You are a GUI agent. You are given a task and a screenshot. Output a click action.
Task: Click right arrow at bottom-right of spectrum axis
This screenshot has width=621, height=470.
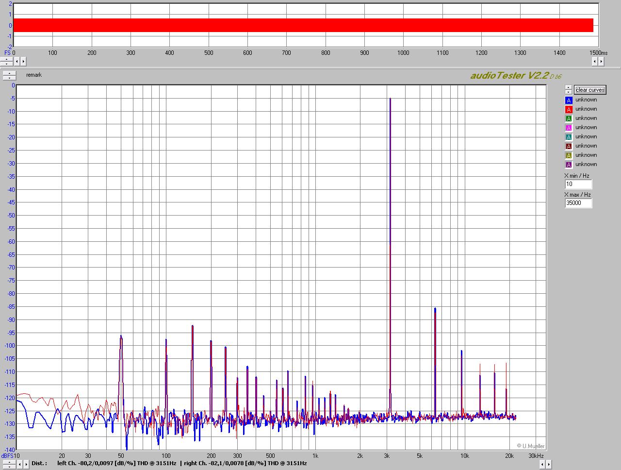549,464
